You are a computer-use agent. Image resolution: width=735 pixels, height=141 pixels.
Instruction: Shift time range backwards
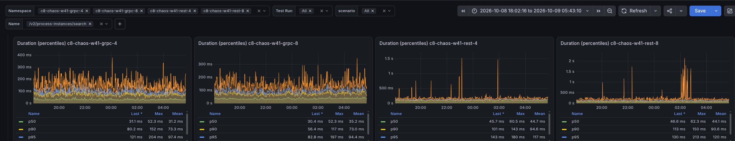tap(463, 11)
